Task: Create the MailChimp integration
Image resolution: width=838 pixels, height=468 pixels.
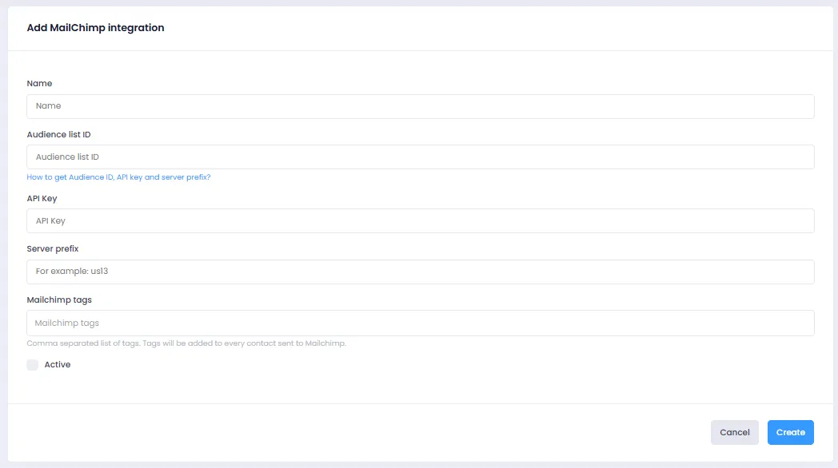Action: (791, 432)
